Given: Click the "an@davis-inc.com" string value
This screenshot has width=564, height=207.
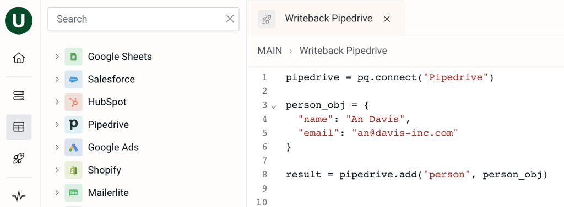Looking at the screenshot, I should 405,133.
